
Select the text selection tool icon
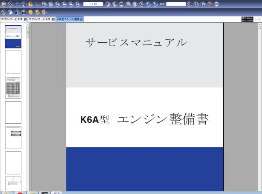[17, 12]
